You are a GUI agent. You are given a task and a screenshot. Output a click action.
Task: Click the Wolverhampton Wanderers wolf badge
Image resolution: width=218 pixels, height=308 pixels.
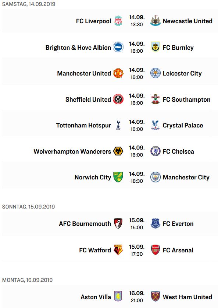(118, 151)
